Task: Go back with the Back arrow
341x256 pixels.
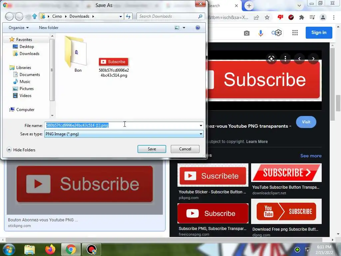Action: pos(9,16)
